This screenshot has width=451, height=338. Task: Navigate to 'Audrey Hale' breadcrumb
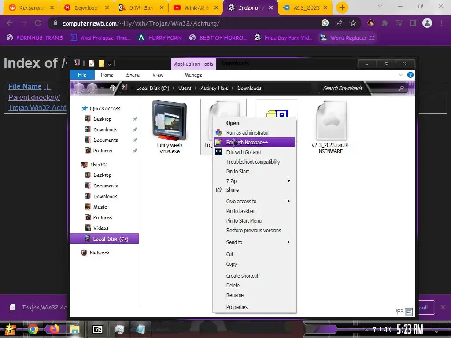(214, 88)
